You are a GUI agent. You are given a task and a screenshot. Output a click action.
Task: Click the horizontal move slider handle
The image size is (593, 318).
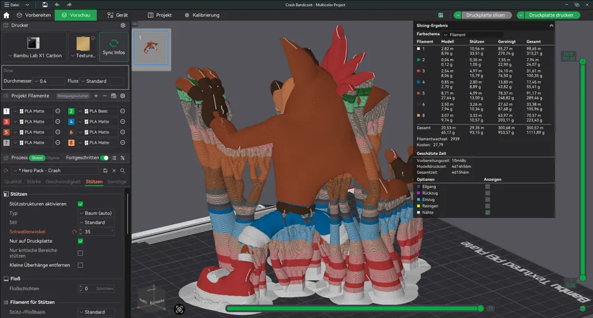[x=481, y=309]
